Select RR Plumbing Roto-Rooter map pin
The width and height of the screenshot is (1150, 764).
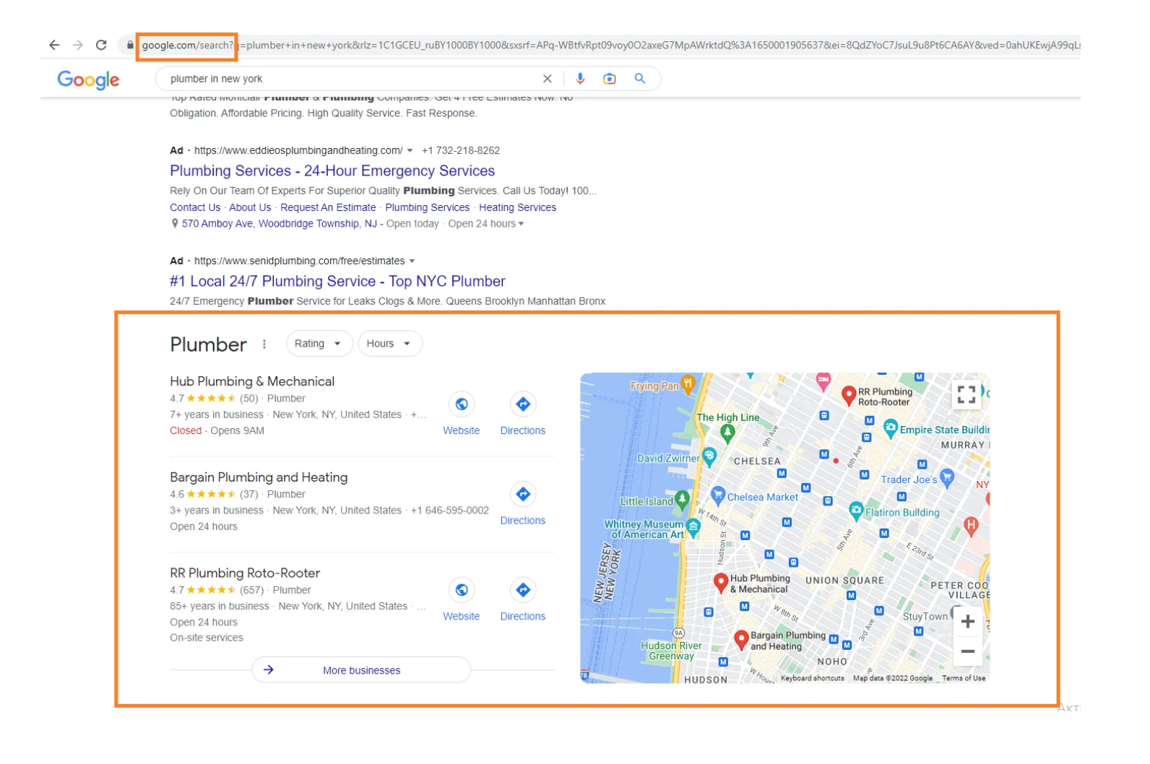point(849,395)
